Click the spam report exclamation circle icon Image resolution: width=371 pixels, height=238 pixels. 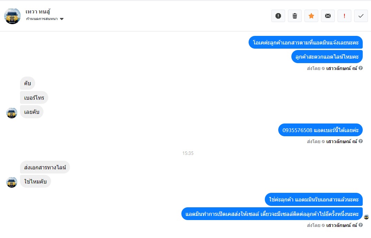coord(278,16)
